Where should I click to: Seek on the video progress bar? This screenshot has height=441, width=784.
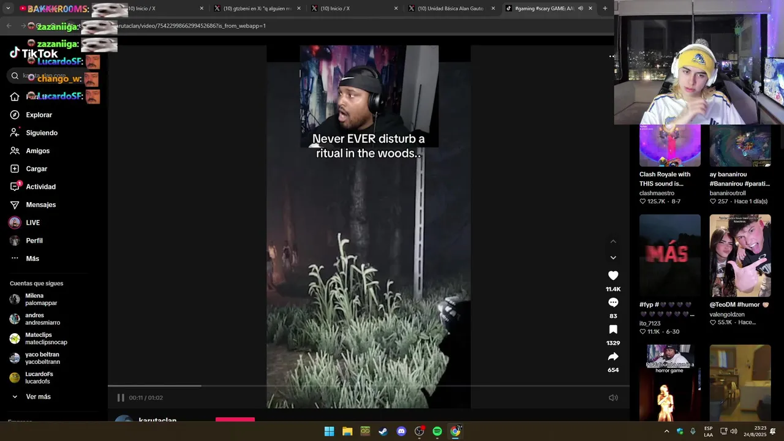(369, 386)
